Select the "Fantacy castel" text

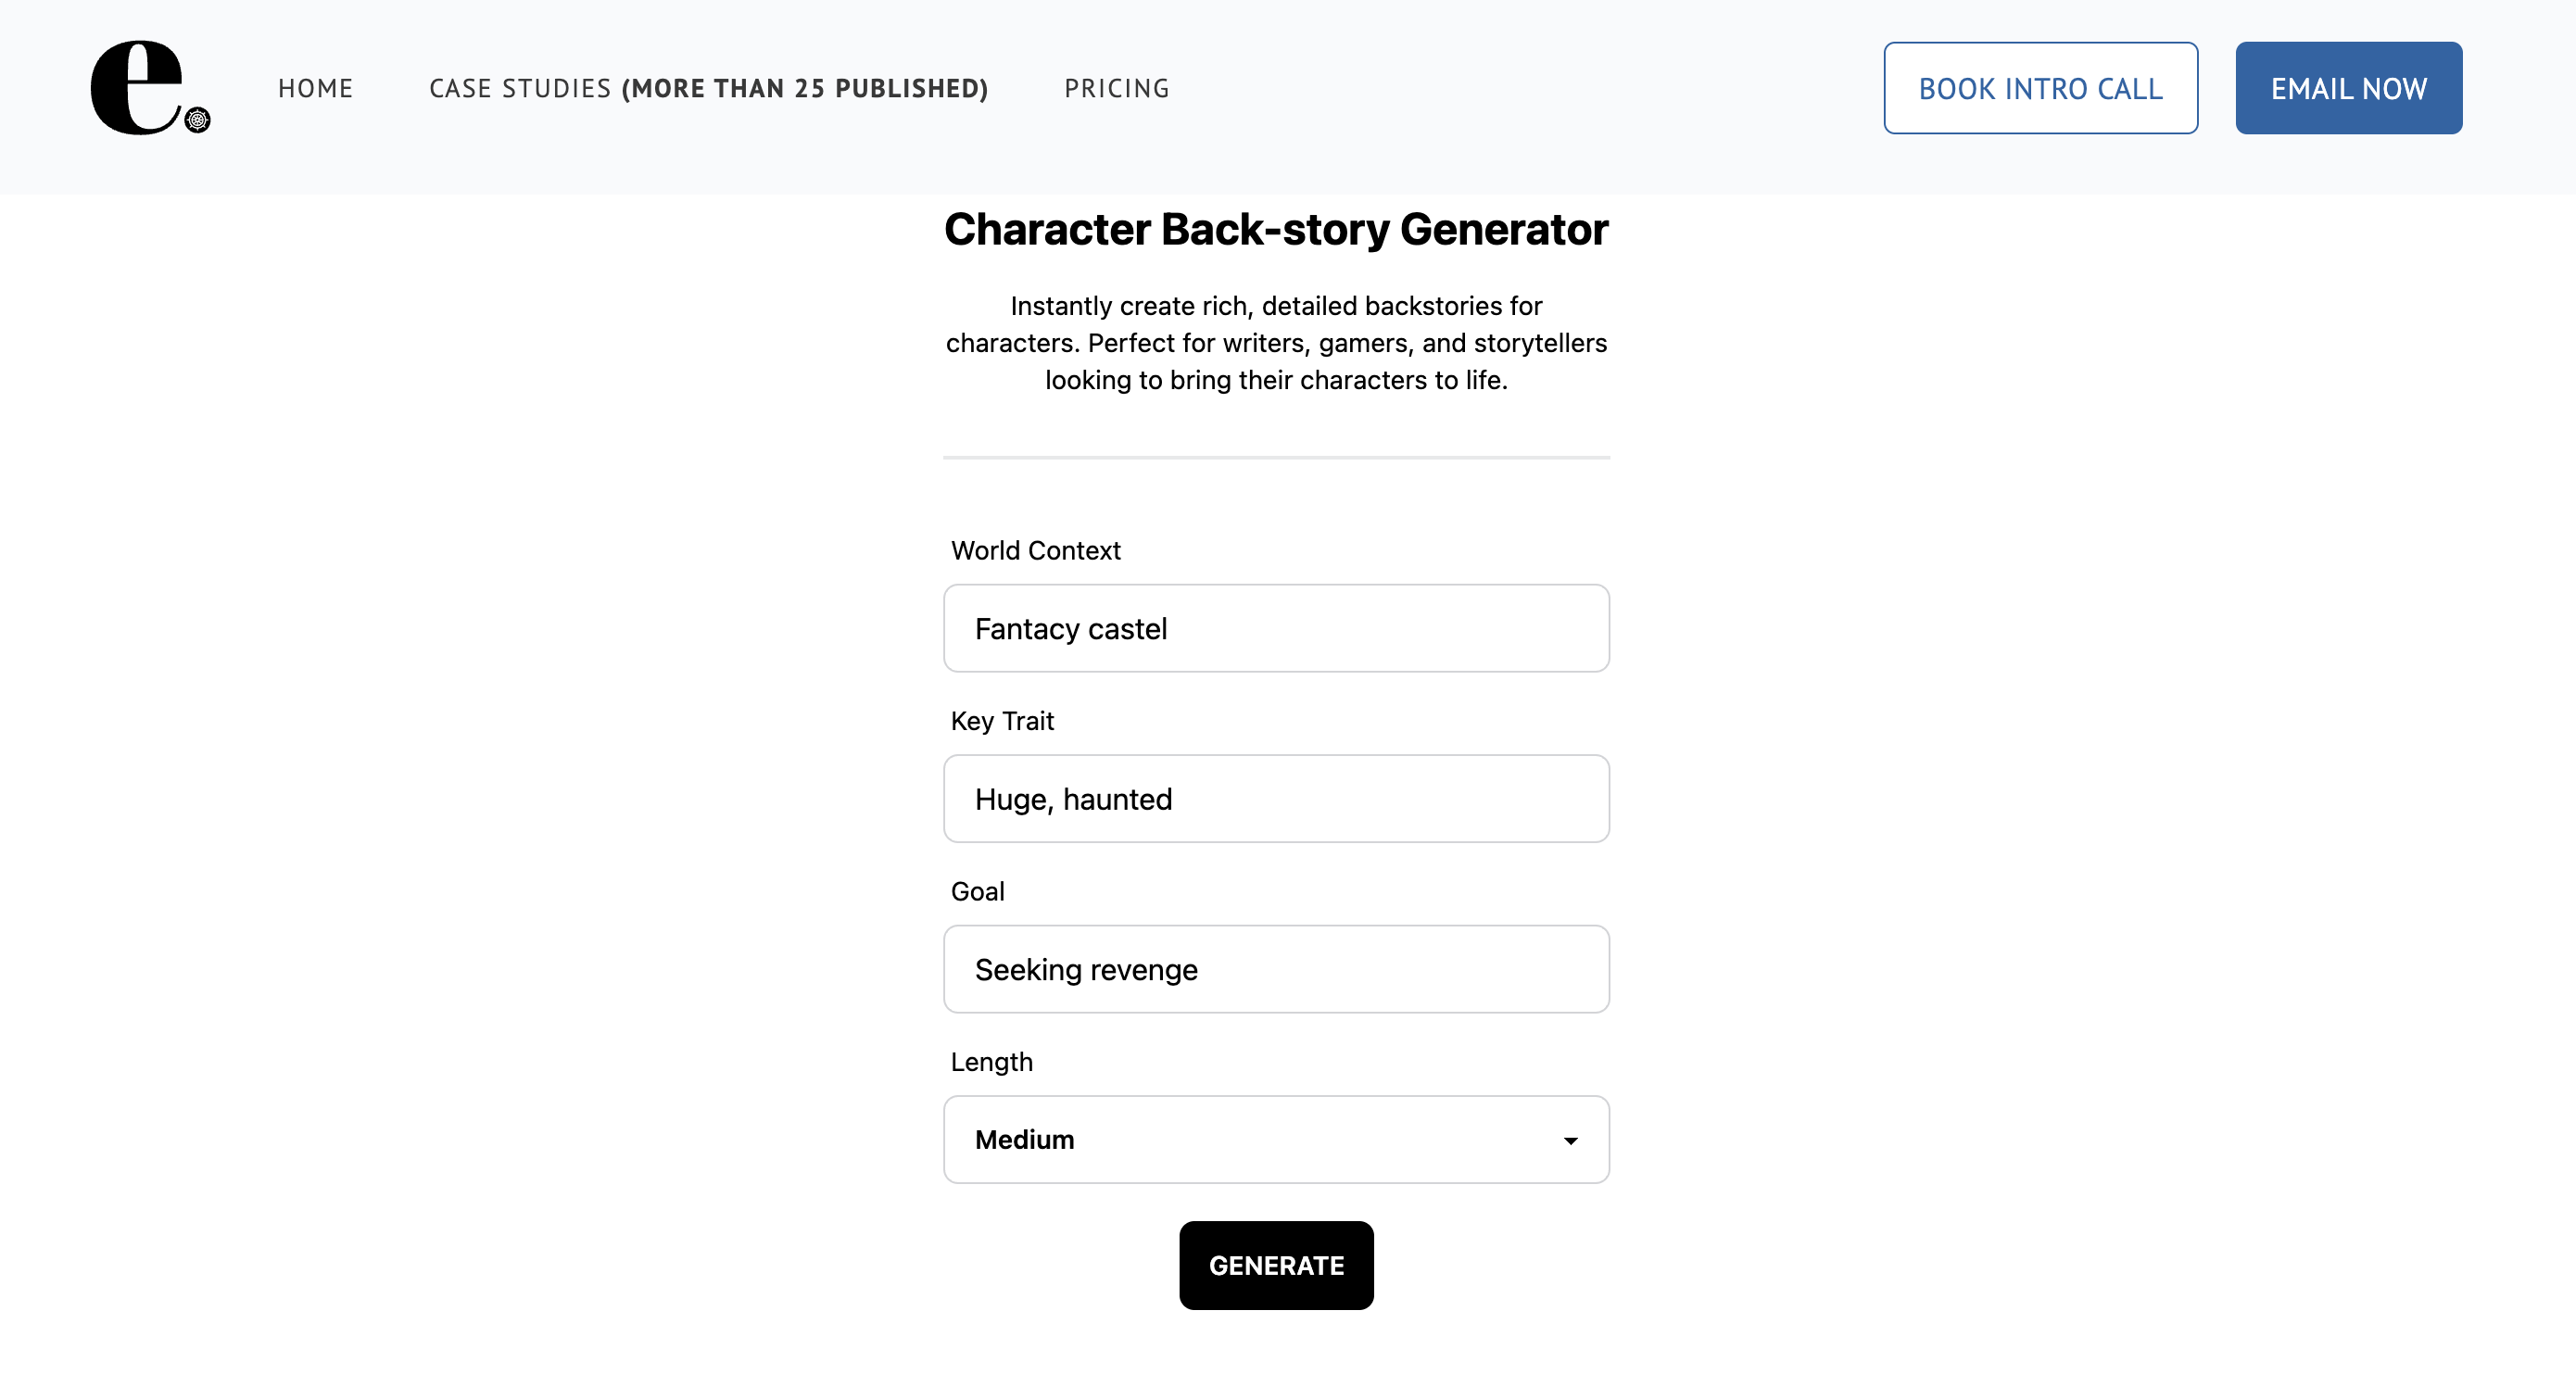[1071, 628]
